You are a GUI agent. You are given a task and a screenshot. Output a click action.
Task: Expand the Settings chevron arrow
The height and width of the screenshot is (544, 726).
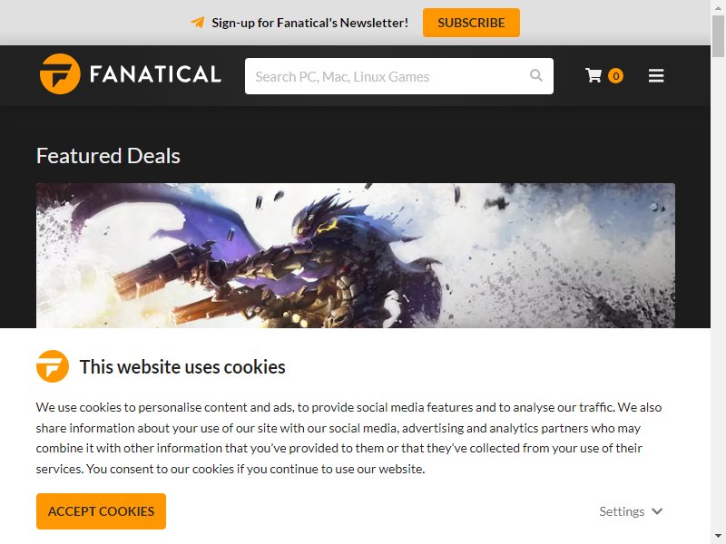point(657,511)
